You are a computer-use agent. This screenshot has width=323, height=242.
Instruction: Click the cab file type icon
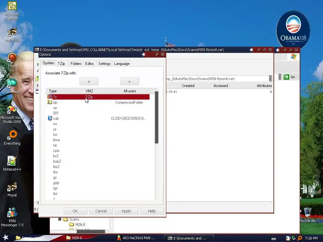[50, 118]
